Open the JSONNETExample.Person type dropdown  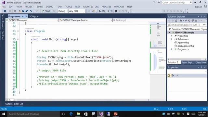click(x=86, y=20)
